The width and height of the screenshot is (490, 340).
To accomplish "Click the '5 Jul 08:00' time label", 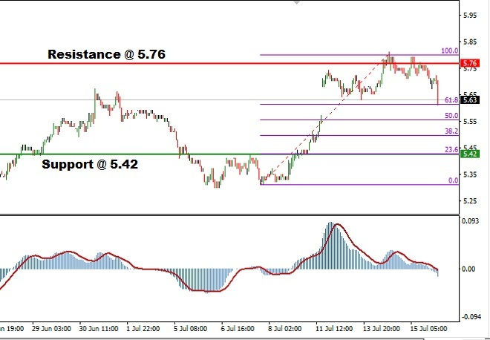I will [191, 329].
